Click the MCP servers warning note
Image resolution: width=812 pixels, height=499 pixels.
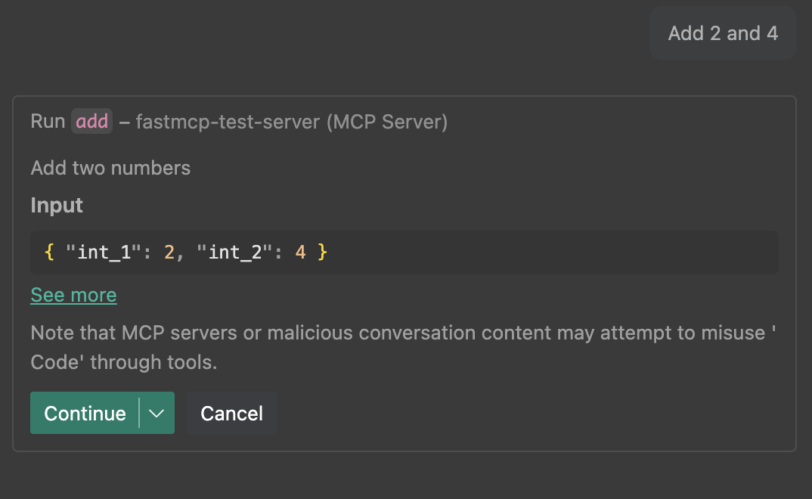tap(393, 333)
